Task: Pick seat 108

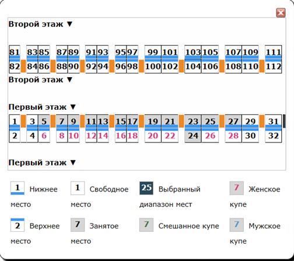Action: (233, 67)
